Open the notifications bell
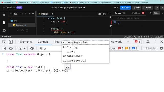 tap(157, 8)
